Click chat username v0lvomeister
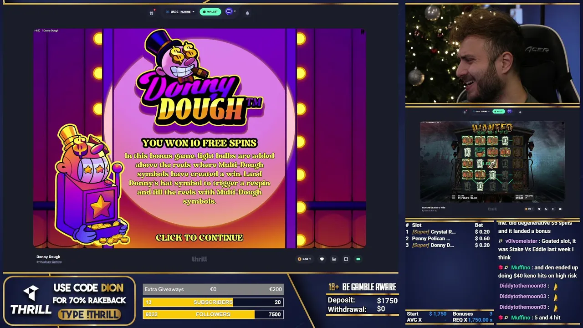The height and width of the screenshot is (328, 583). click(522, 241)
